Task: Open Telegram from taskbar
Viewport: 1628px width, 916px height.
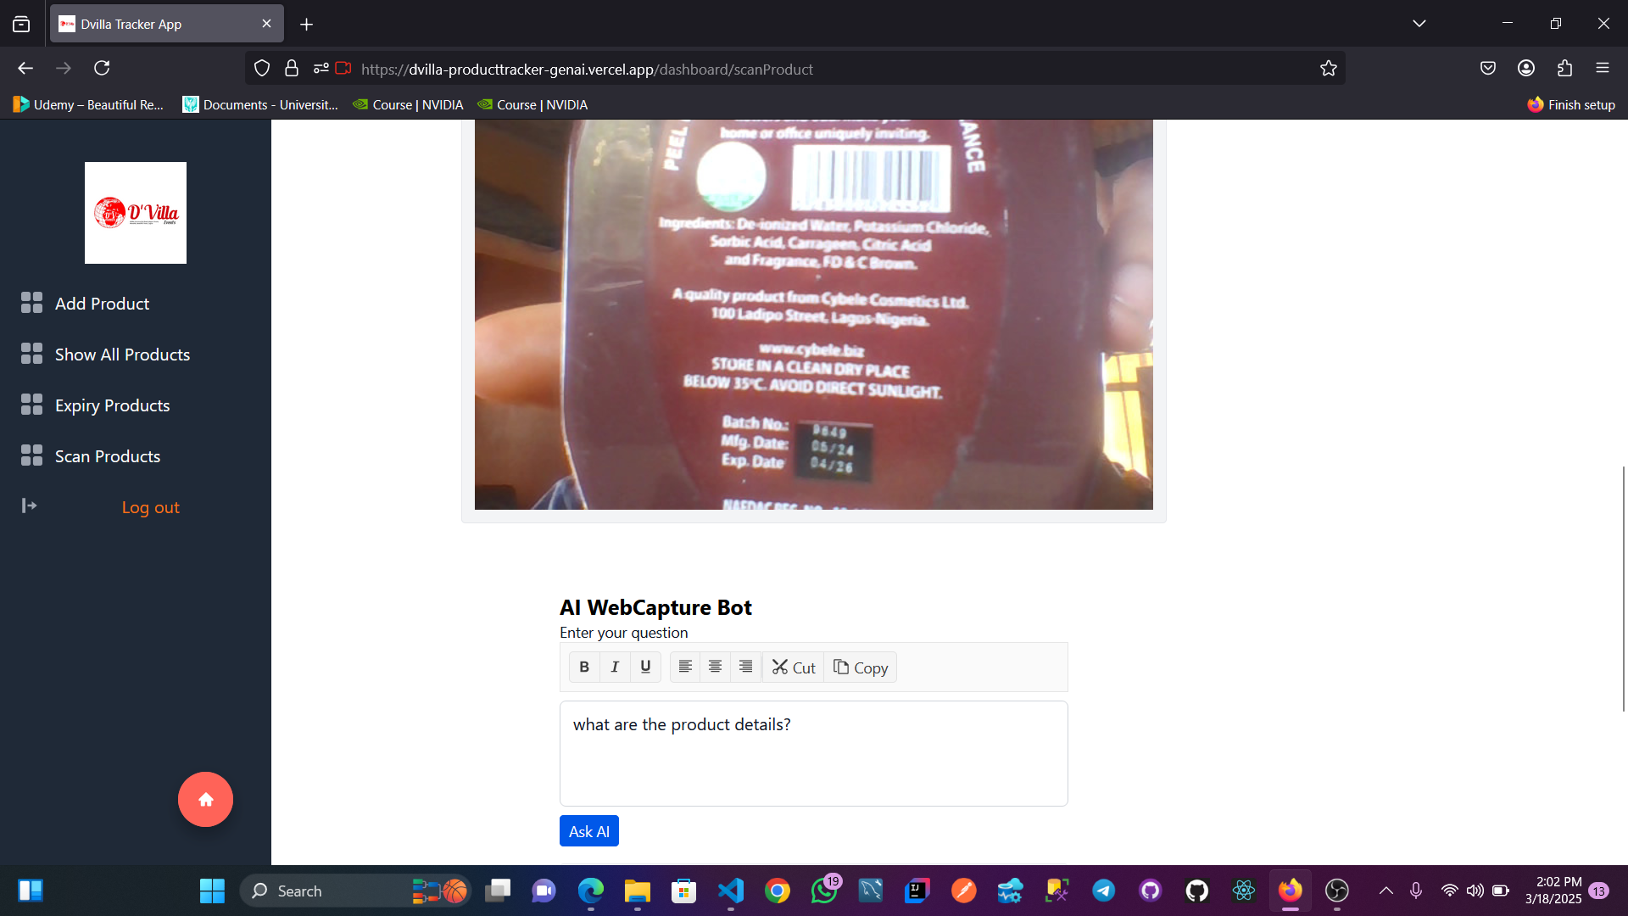Action: (x=1104, y=891)
